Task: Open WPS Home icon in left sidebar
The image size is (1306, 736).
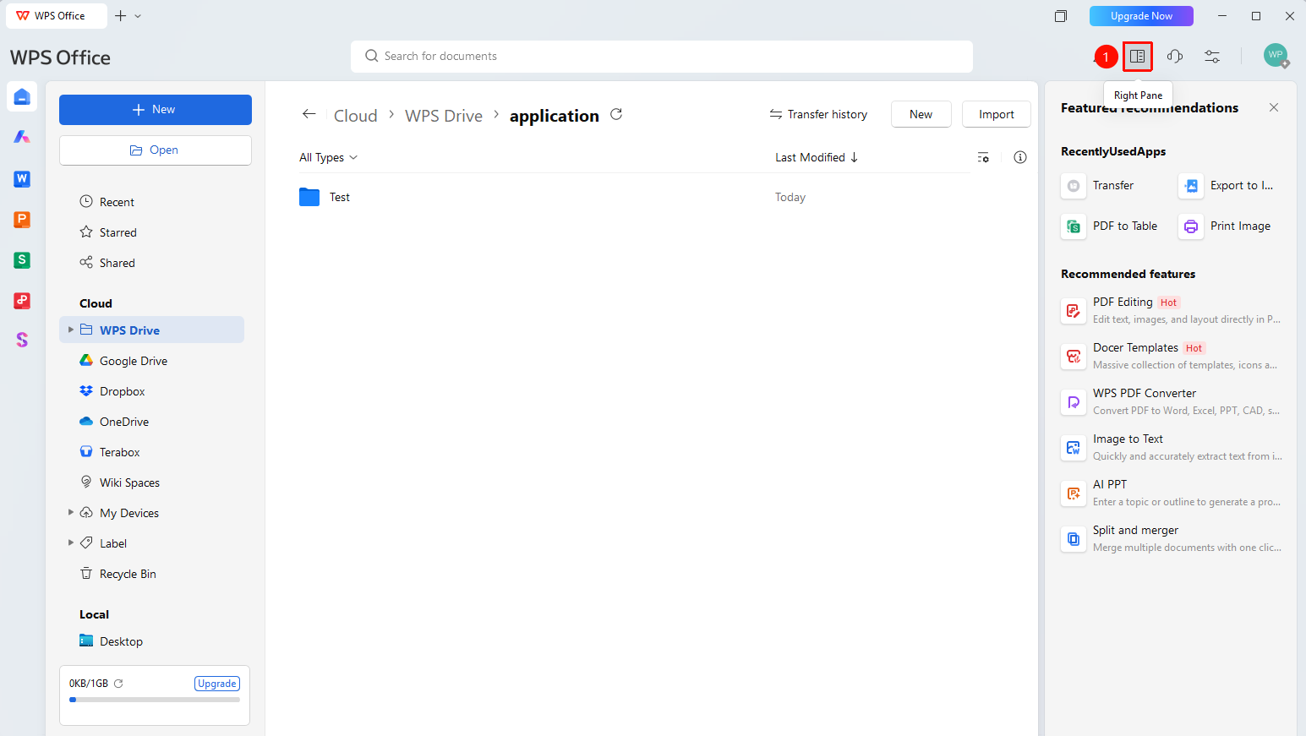Action: pos(22,96)
